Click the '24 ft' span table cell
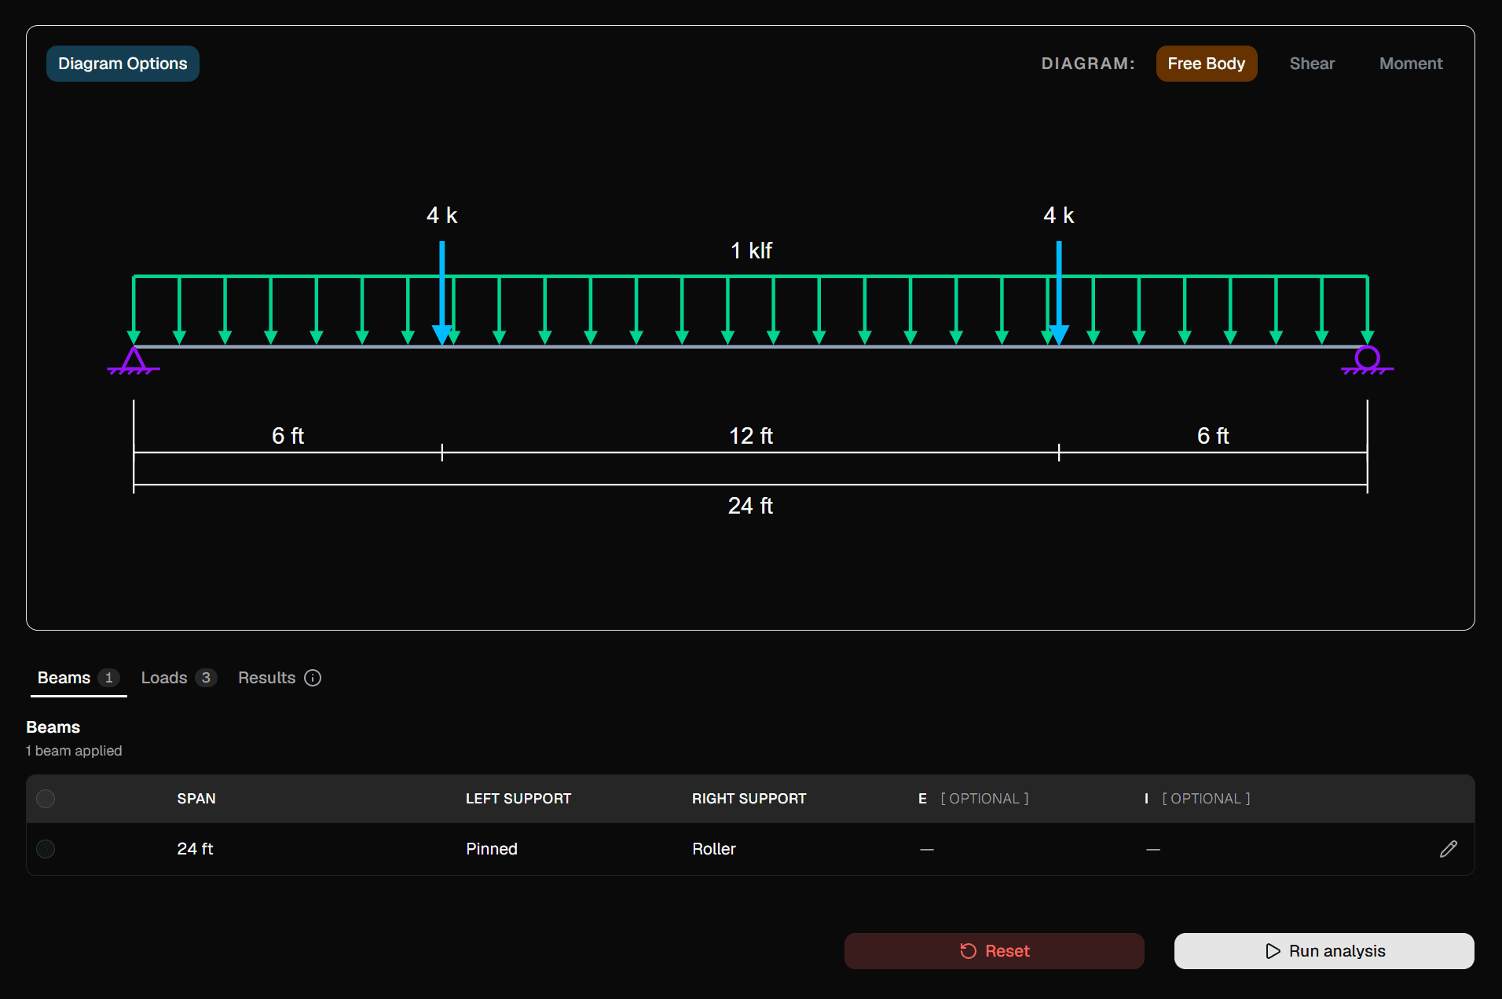1502x999 pixels. (x=195, y=849)
